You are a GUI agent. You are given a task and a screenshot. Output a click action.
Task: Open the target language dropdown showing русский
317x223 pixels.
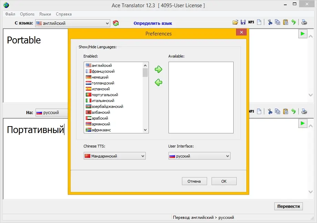click(52, 112)
